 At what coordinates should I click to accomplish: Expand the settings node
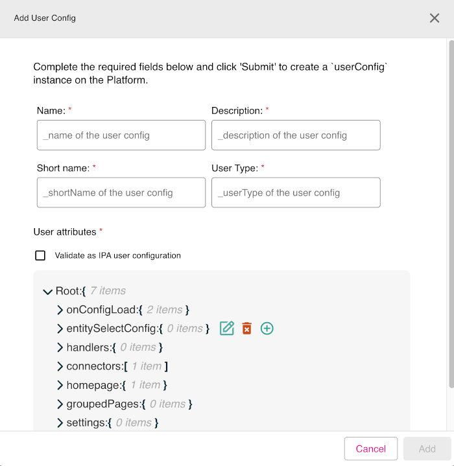click(x=60, y=423)
